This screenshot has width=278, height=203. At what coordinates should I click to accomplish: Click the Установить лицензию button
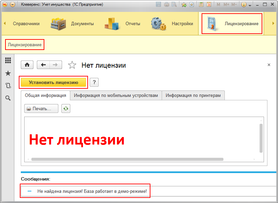click(x=53, y=82)
